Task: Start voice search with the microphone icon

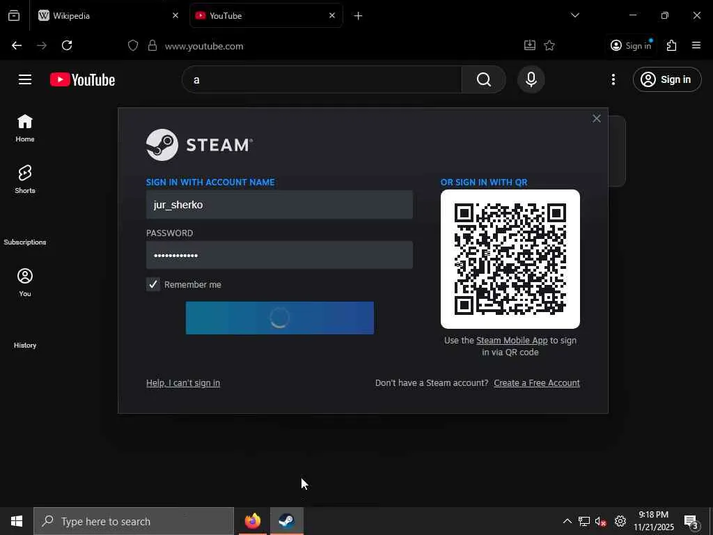Action: coord(531,79)
